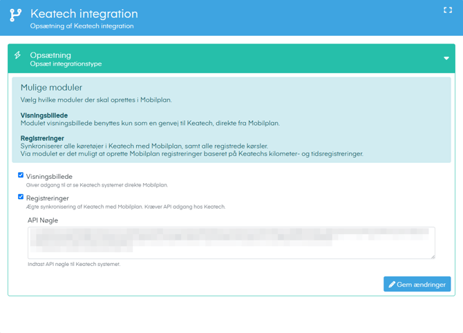This screenshot has width=463, height=333.
Task: Collapse the Opsætning panel with caret arrow
Action: tap(446, 58)
